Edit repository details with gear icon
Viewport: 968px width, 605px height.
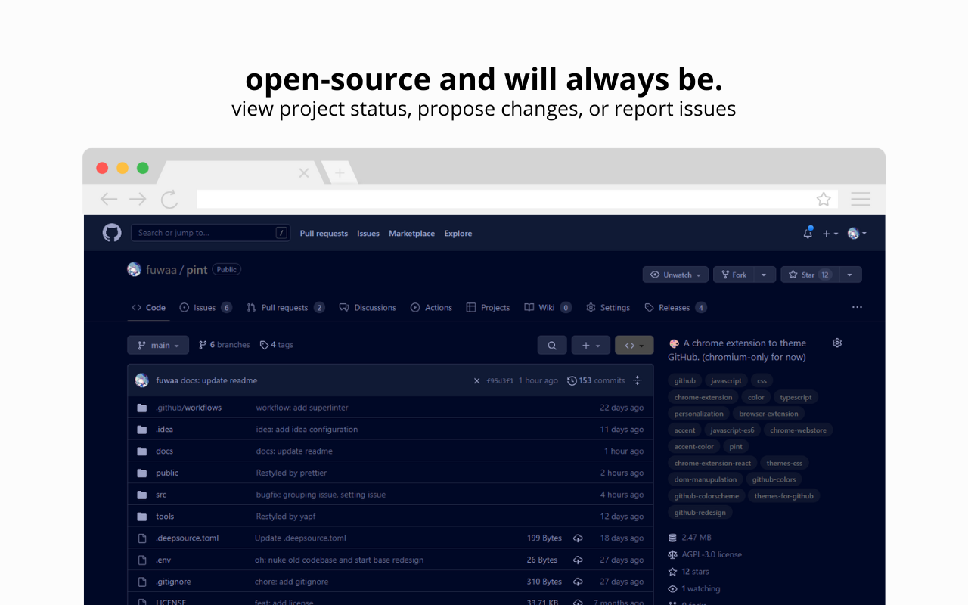pos(837,343)
